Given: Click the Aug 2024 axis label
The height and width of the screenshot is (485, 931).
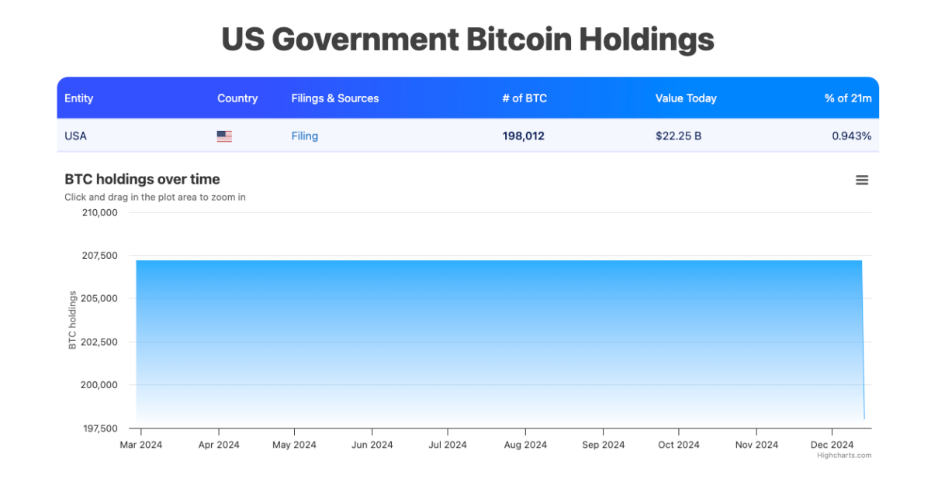Looking at the screenshot, I should click(x=525, y=445).
